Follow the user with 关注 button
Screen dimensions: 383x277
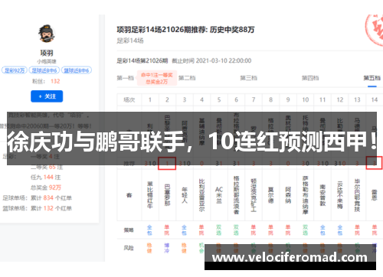47,96
